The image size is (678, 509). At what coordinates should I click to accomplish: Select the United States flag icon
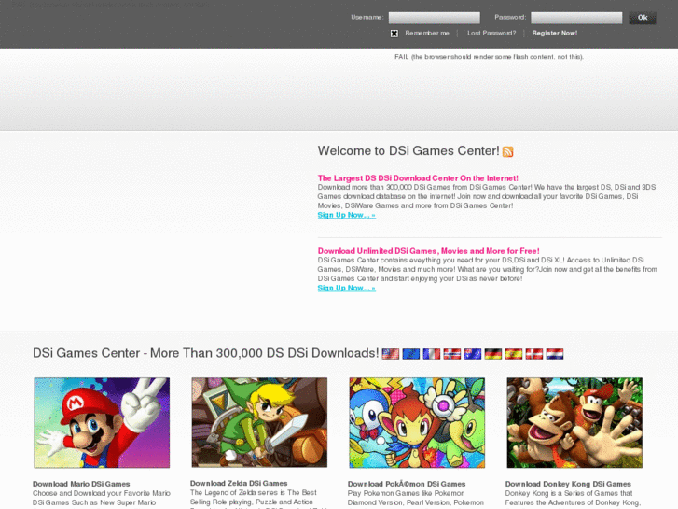click(x=391, y=354)
